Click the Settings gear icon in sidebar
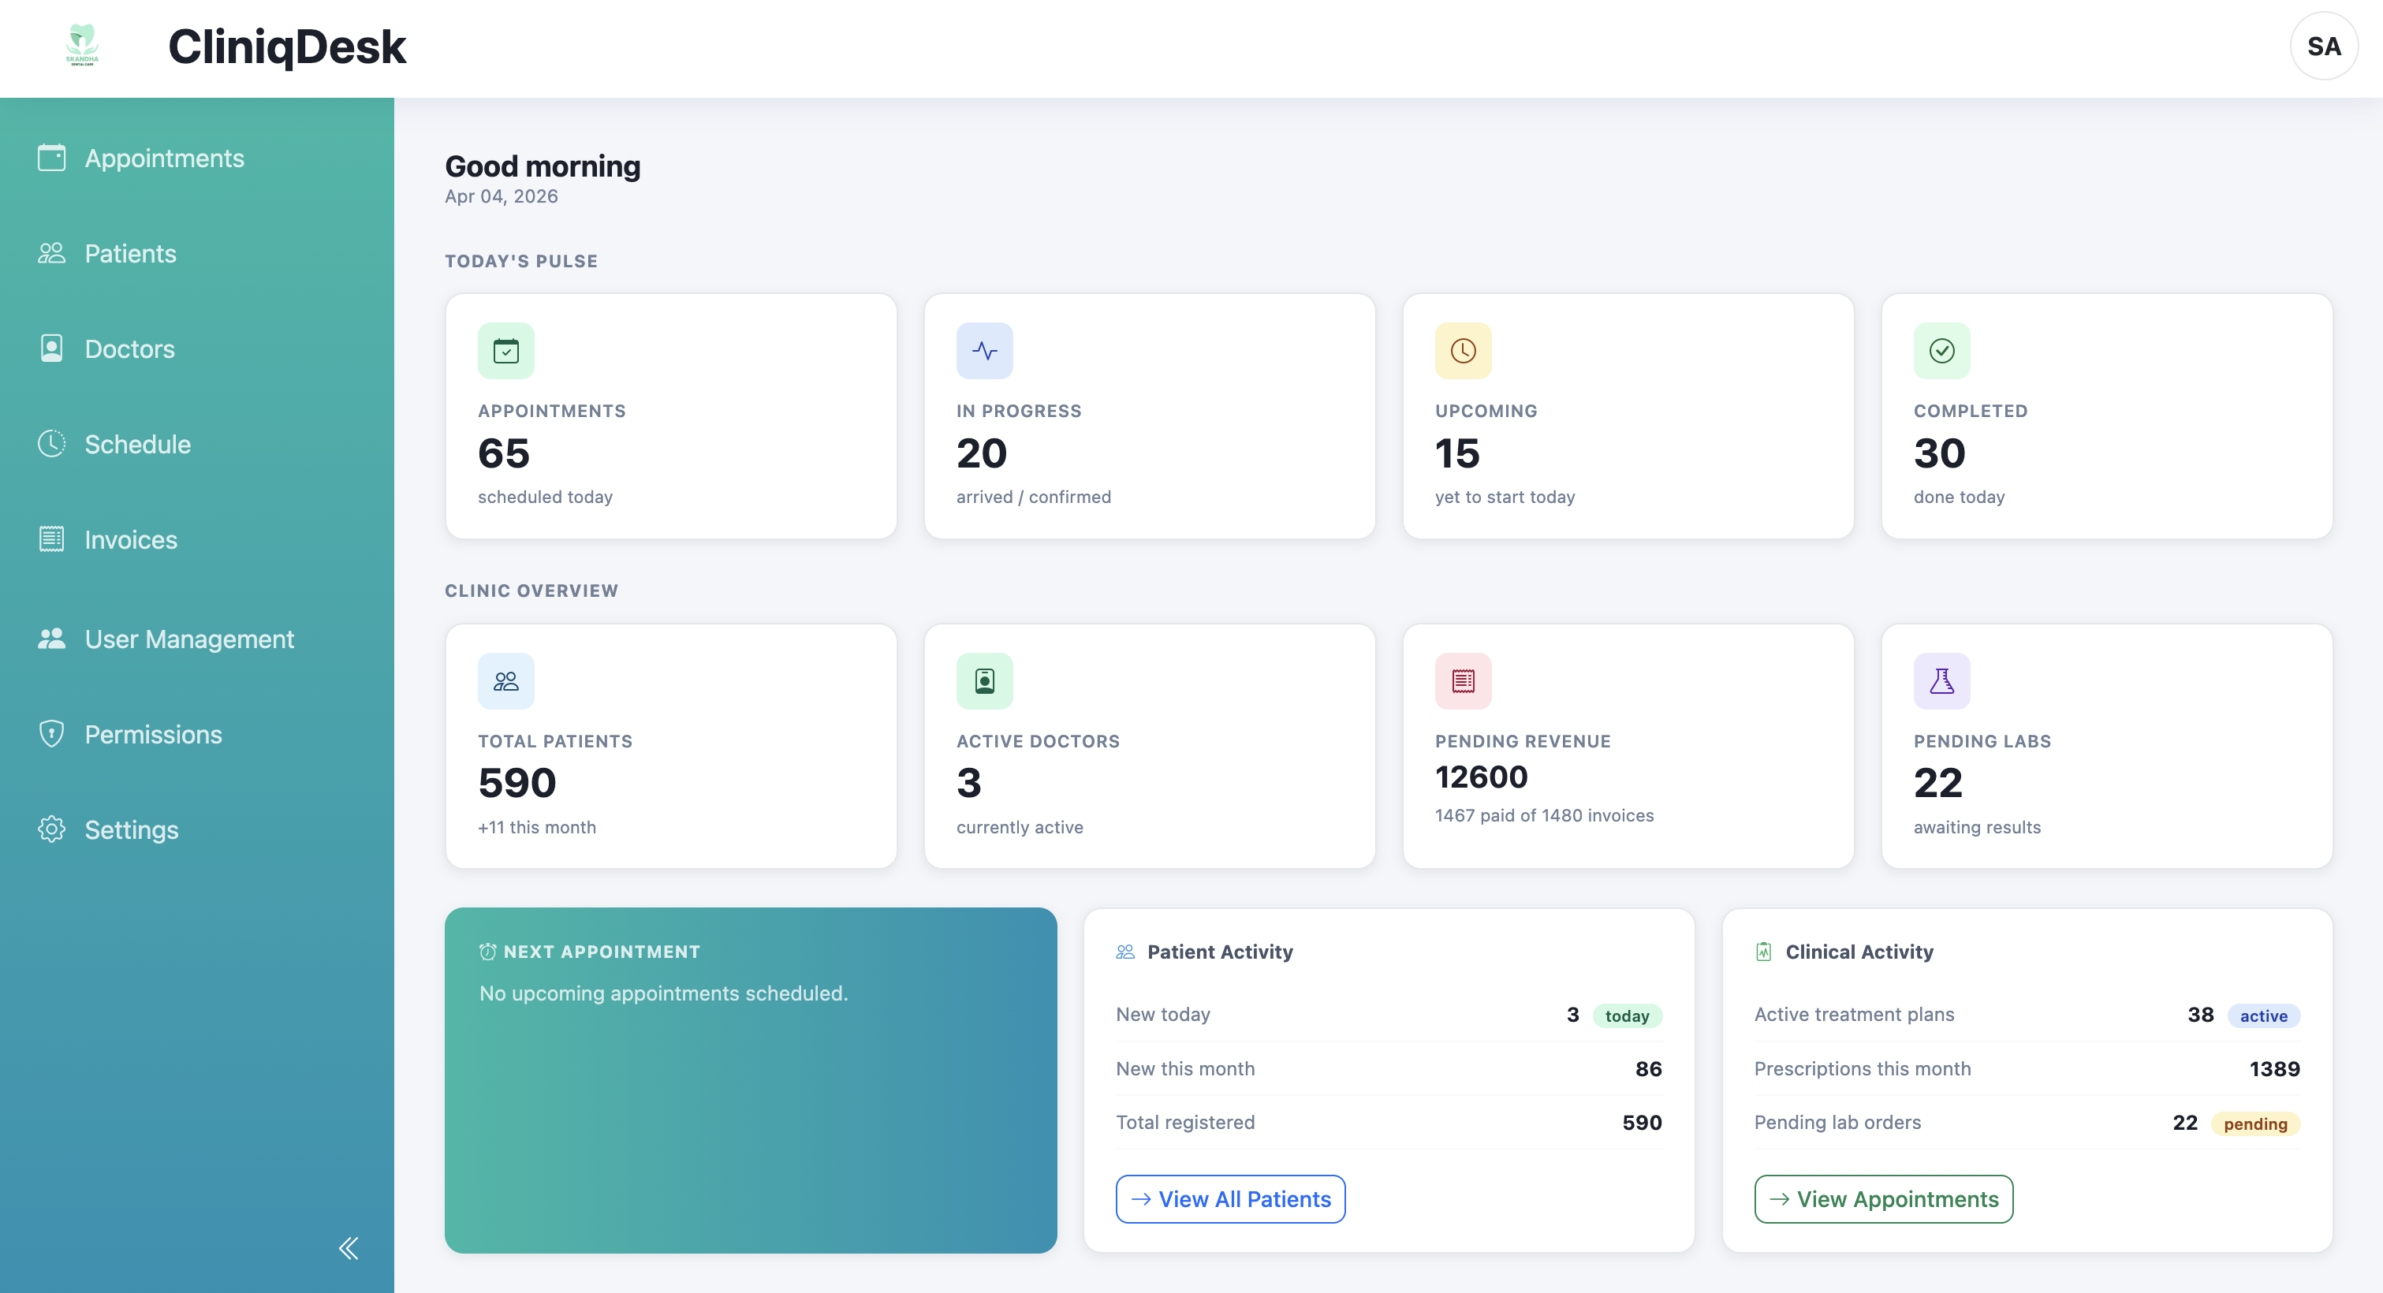The height and width of the screenshot is (1293, 2383). click(x=52, y=829)
